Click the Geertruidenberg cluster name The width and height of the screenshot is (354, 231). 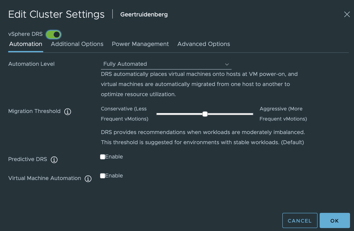(144, 15)
